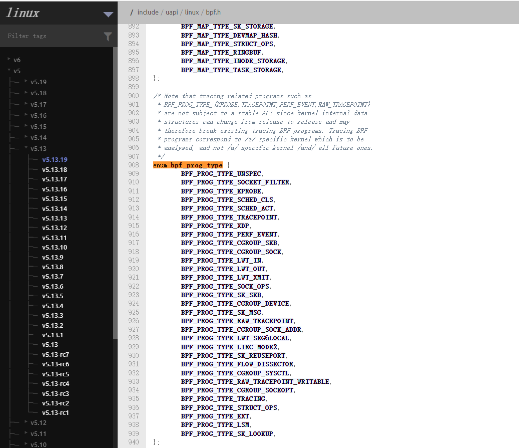This screenshot has height=448, width=519.
Task: Select version v5.13-rc6
Action: pos(56,364)
